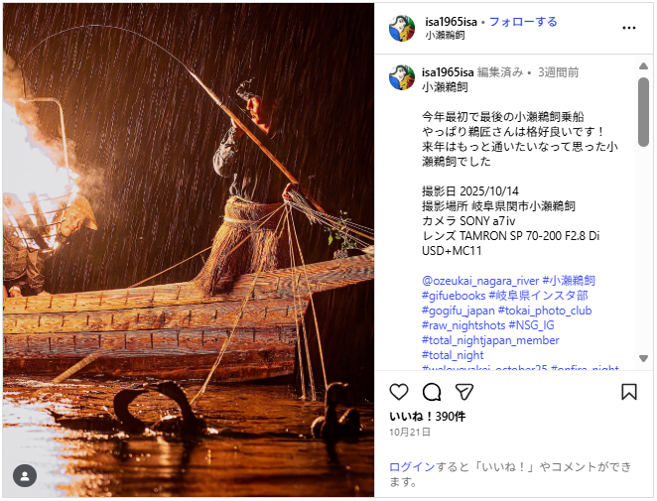View the いいね！390件 likes list

[x=428, y=417]
